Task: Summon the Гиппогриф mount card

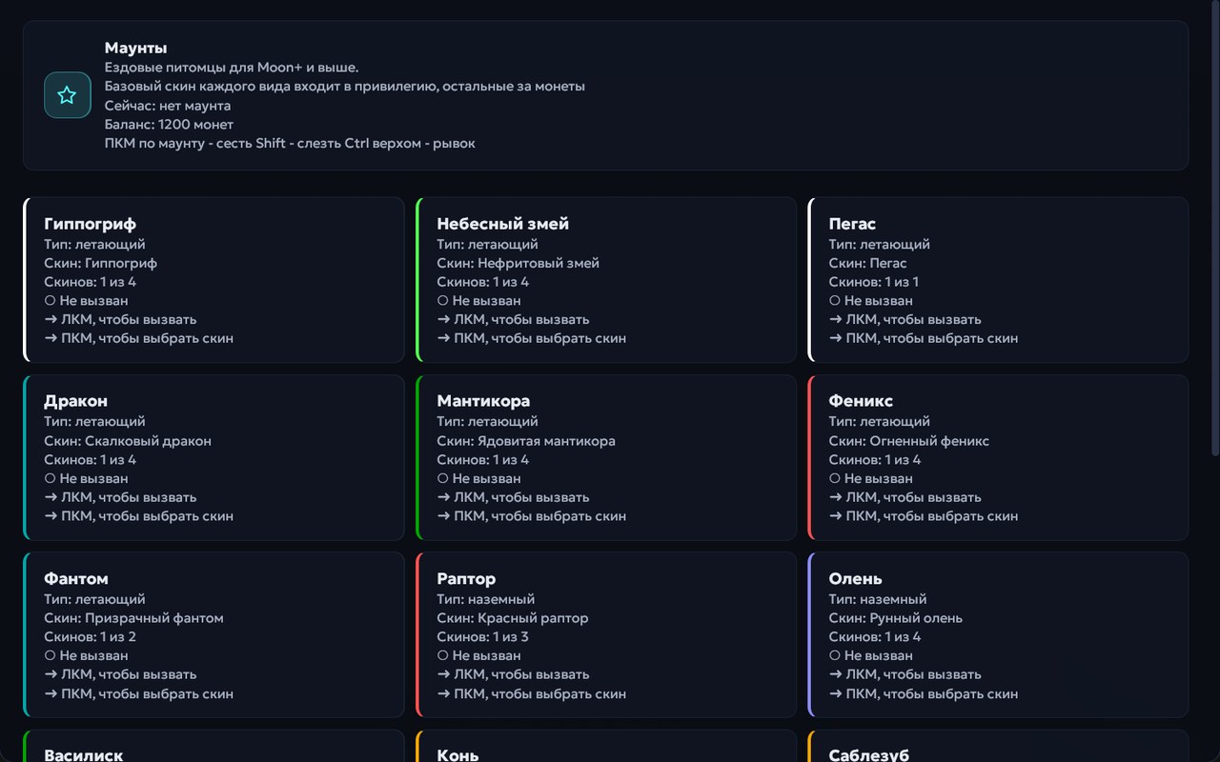Action: point(213,280)
